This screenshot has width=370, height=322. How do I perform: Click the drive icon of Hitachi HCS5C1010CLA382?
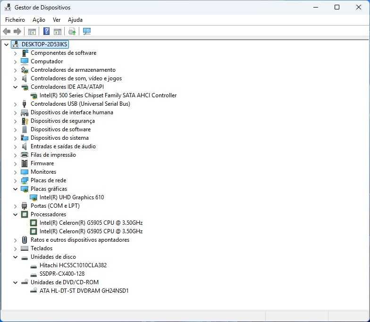(x=34, y=266)
